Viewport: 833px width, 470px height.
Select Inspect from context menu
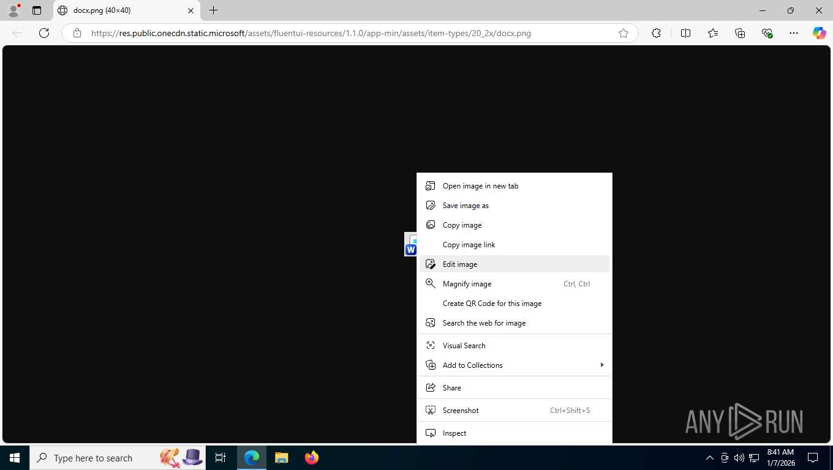tap(514, 433)
